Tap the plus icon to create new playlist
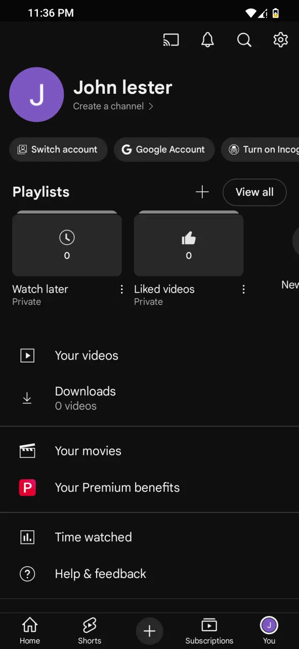This screenshot has width=299, height=649. coord(202,192)
